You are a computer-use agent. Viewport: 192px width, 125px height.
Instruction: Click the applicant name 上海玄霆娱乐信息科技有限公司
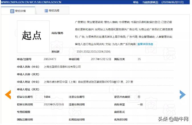pos(62,67)
